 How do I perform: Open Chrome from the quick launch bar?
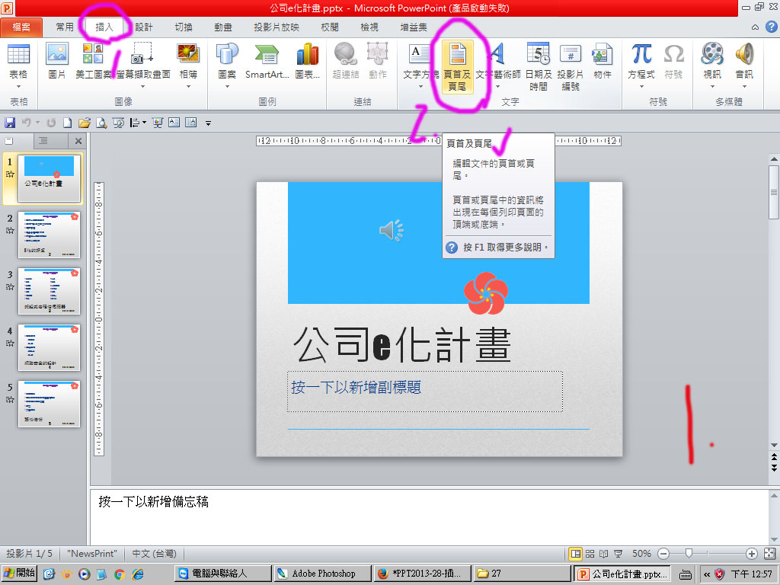point(120,574)
